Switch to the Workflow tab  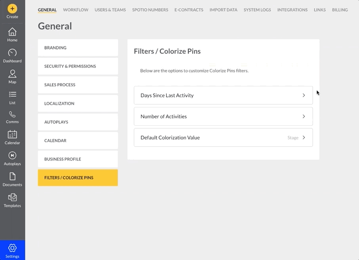(x=75, y=10)
